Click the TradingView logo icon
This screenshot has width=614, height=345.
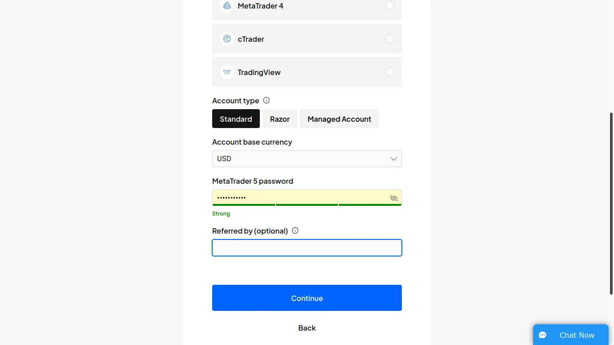point(227,72)
